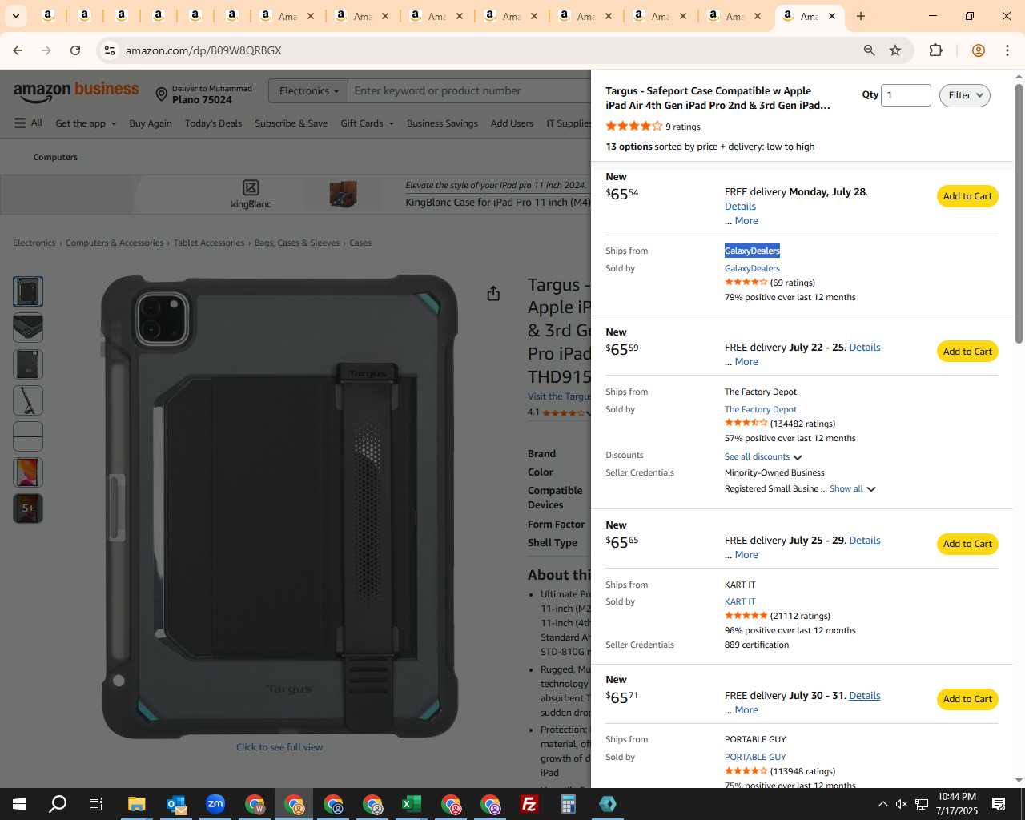Open the tab search dropdown arrow

[15, 16]
